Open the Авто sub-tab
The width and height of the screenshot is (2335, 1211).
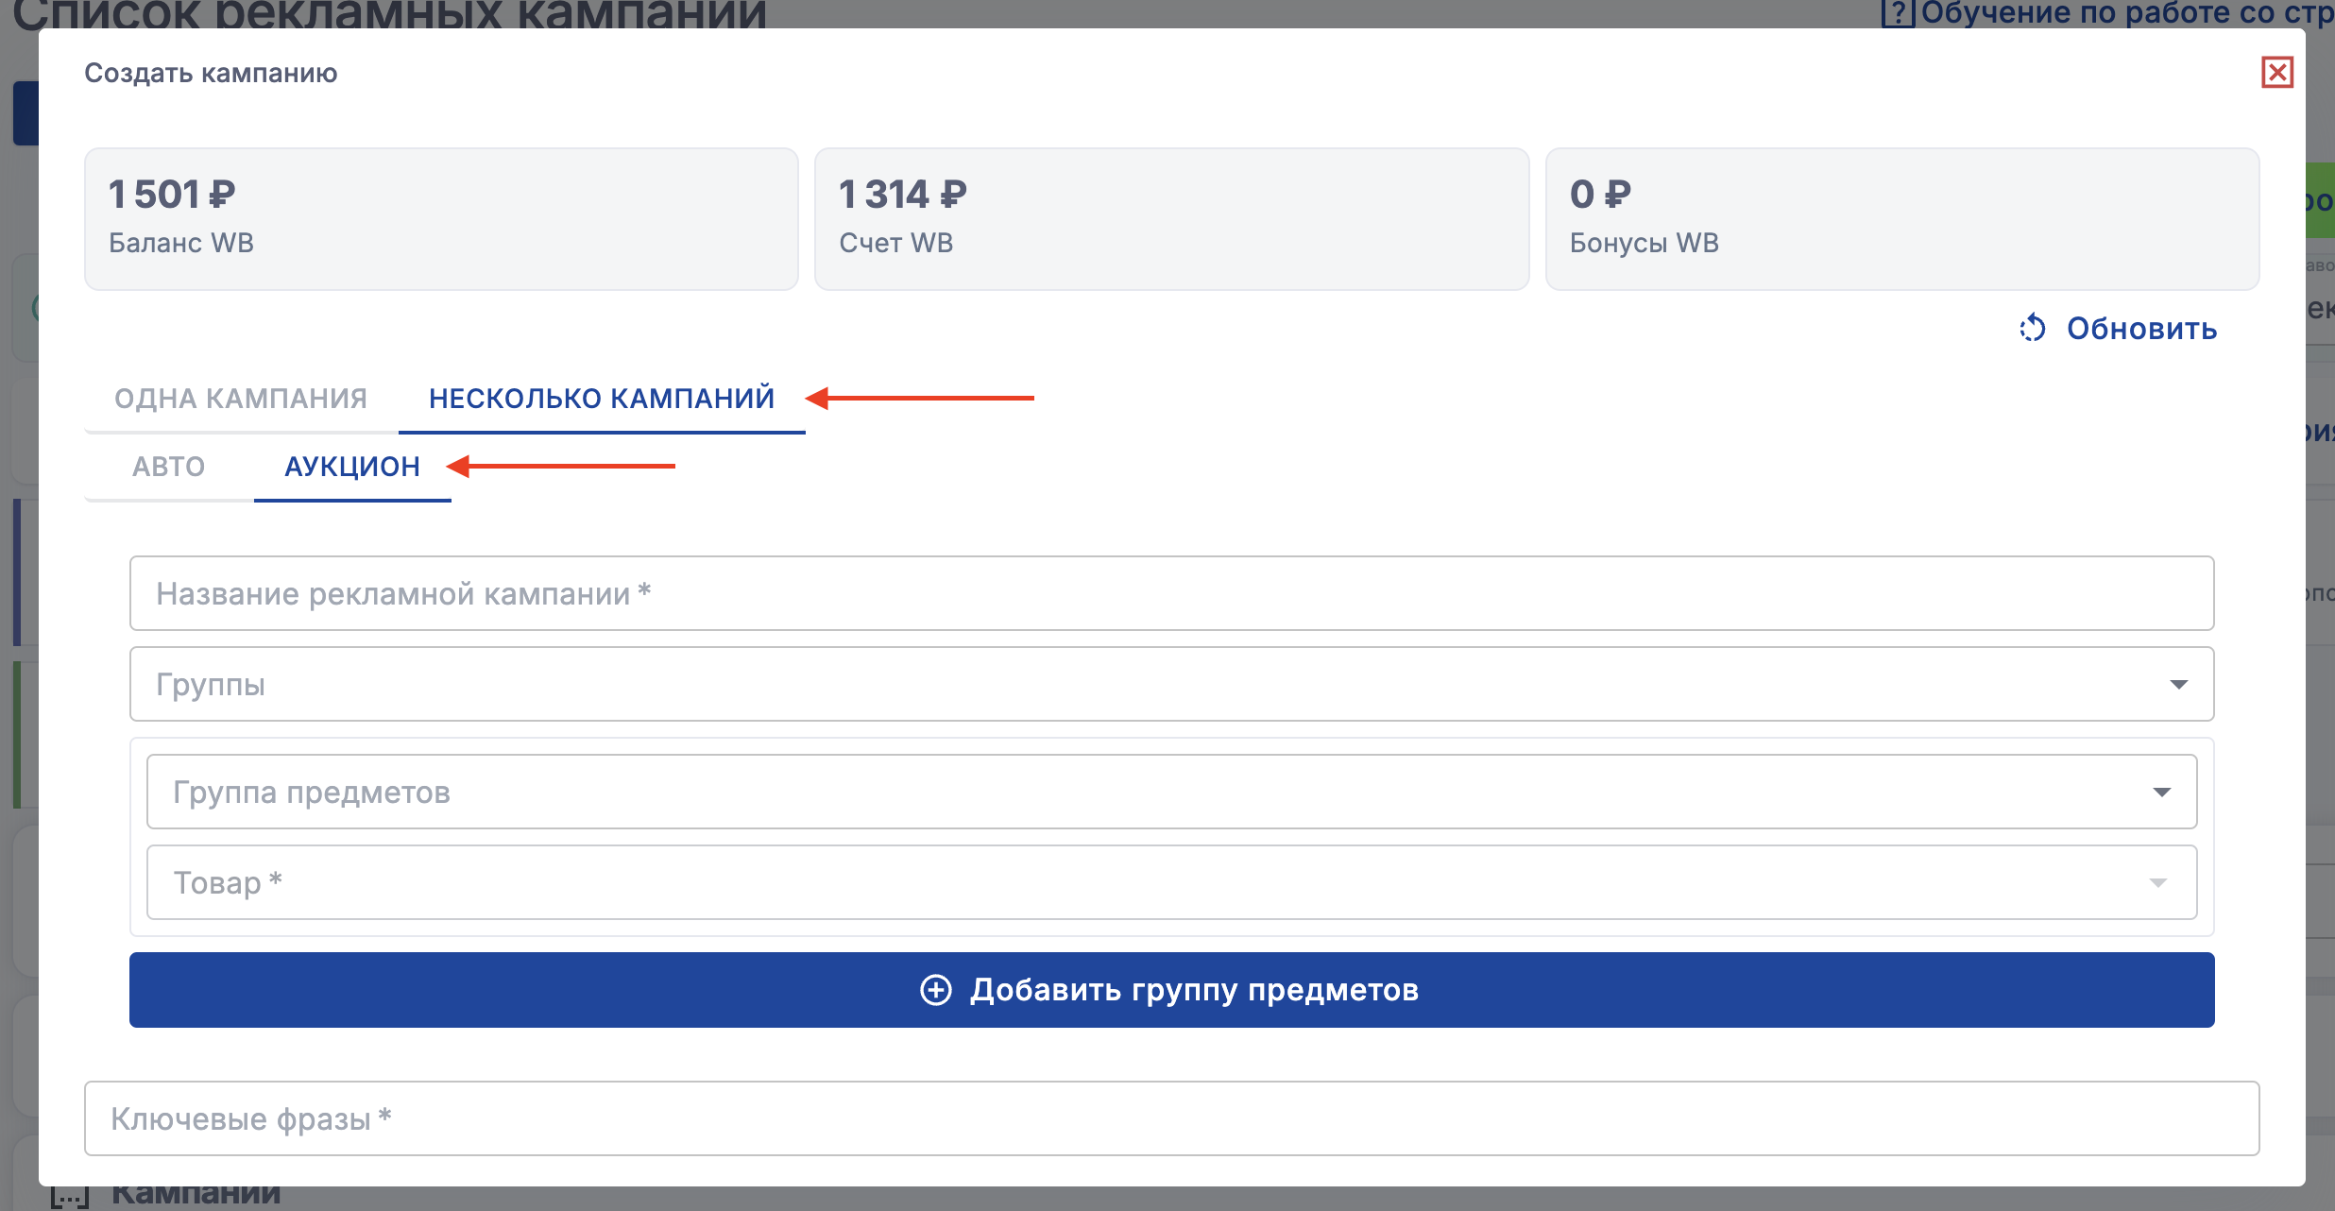[x=168, y=467]
